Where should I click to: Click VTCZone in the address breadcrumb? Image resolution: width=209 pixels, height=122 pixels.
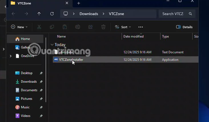pos(116,14)
